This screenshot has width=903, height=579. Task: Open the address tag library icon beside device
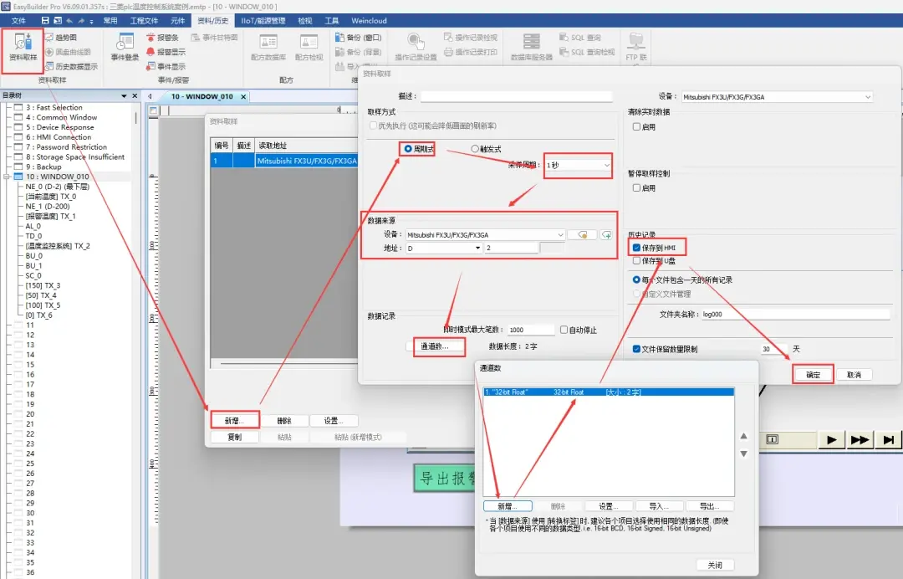tap(582, 234)
